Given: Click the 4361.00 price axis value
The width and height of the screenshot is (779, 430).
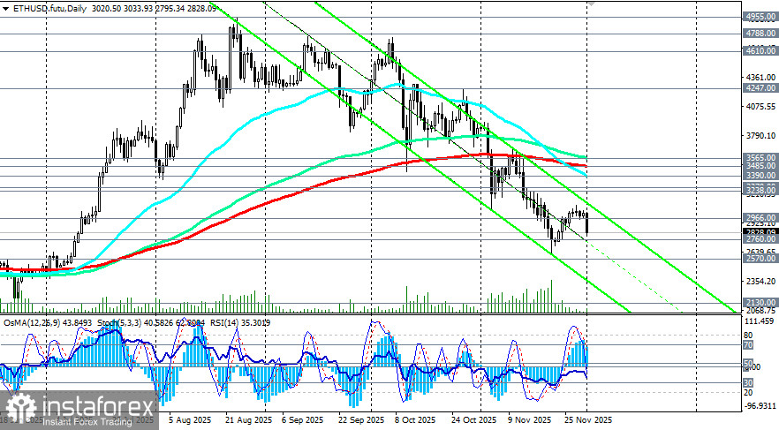Looking at the screenshot, I should click(760, 78).
